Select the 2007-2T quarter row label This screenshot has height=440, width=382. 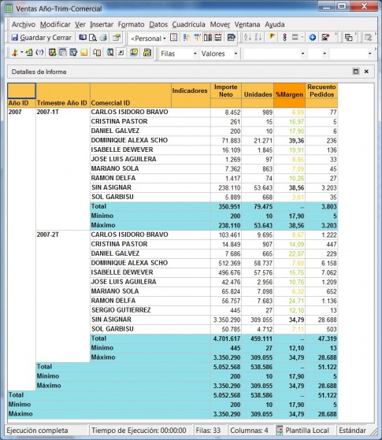pyautogui.click(x=48, y=235)
